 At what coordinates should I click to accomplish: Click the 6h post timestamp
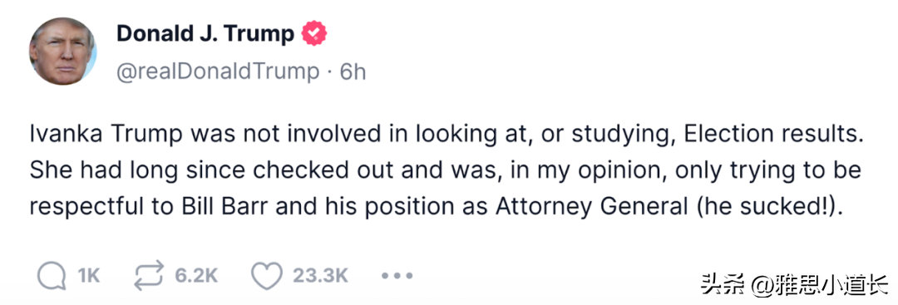pos(353,72)
